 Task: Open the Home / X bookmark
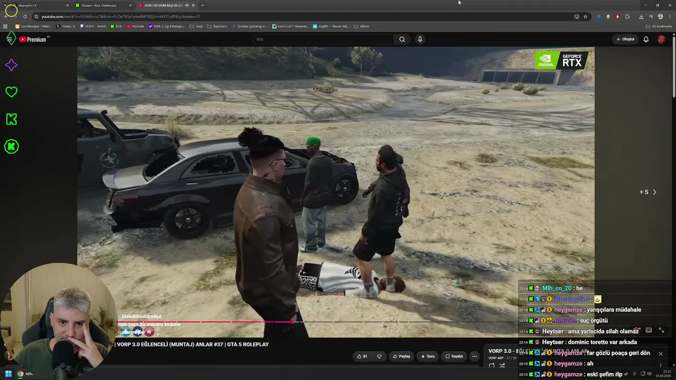(65, 26)
